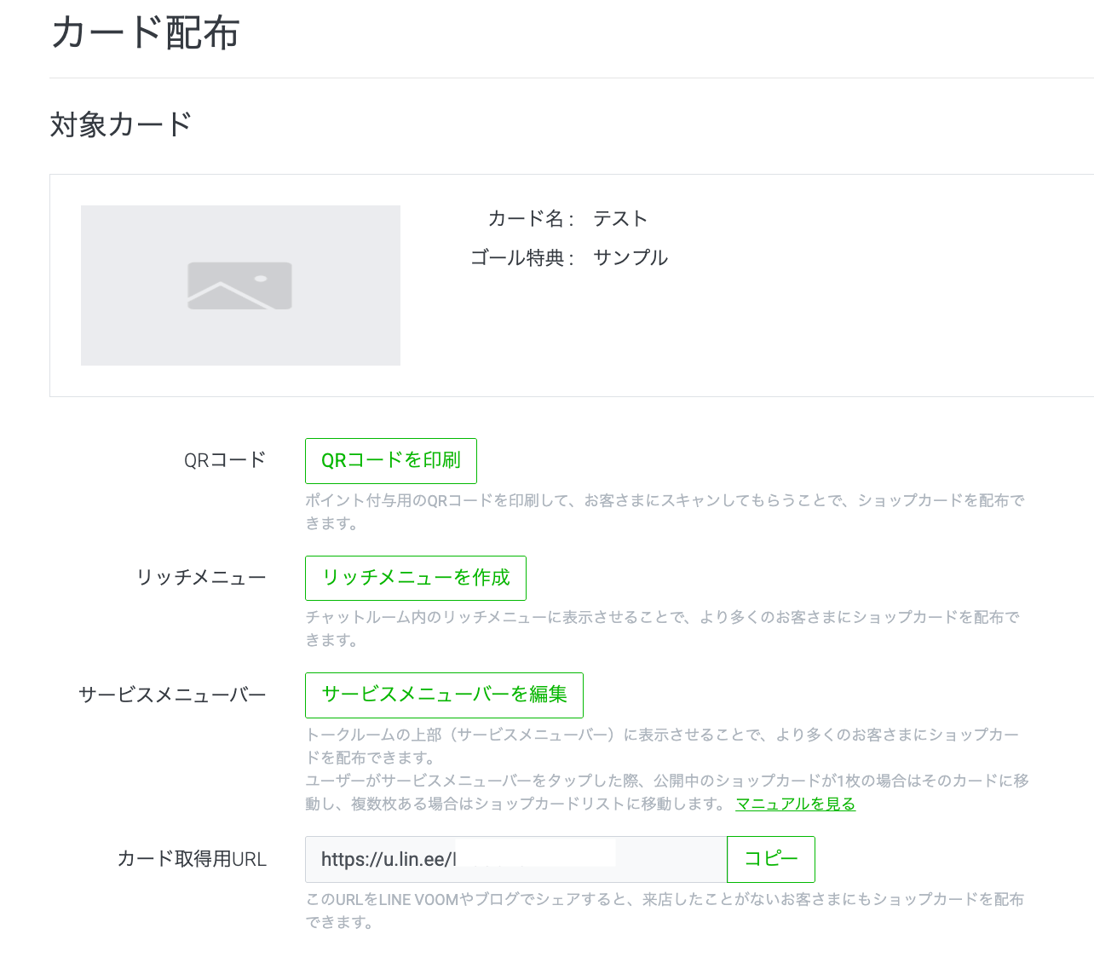The height and width of the screenshot is (963, 1094).
Task: Click the サービスメニューバー row label
Action: tap(172, 695)
